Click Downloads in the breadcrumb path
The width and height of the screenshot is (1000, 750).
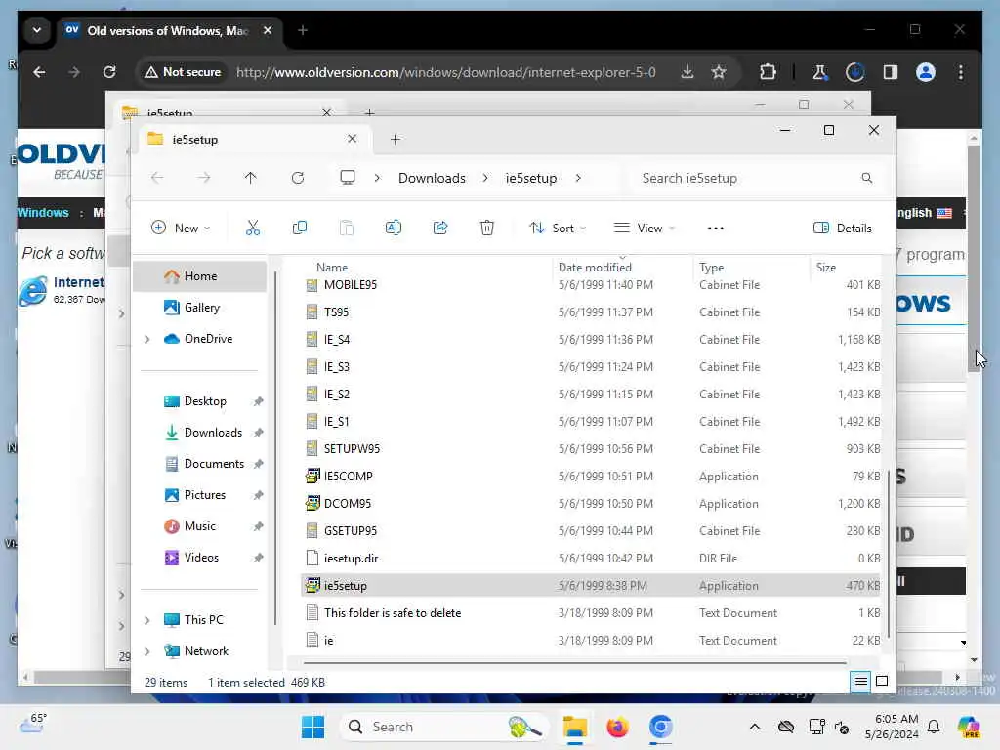[432, 178]
